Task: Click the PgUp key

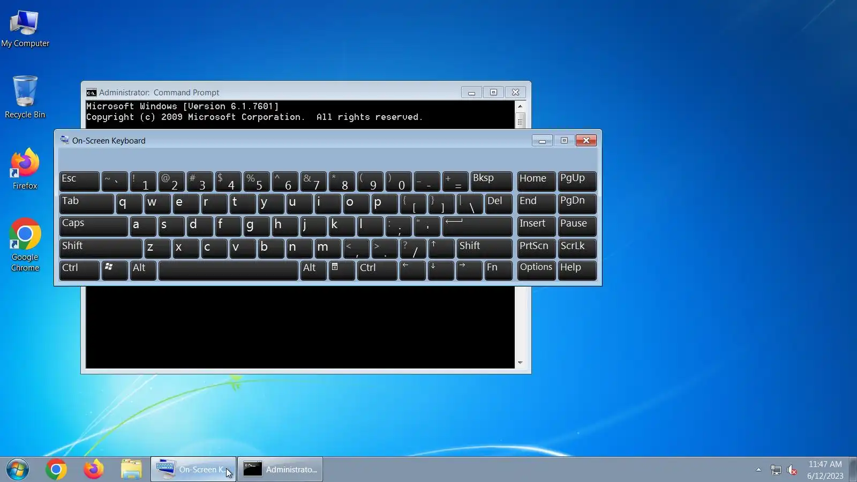Action: [577, 182]
